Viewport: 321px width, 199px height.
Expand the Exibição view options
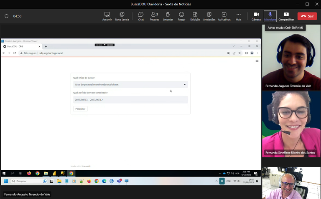195,16
